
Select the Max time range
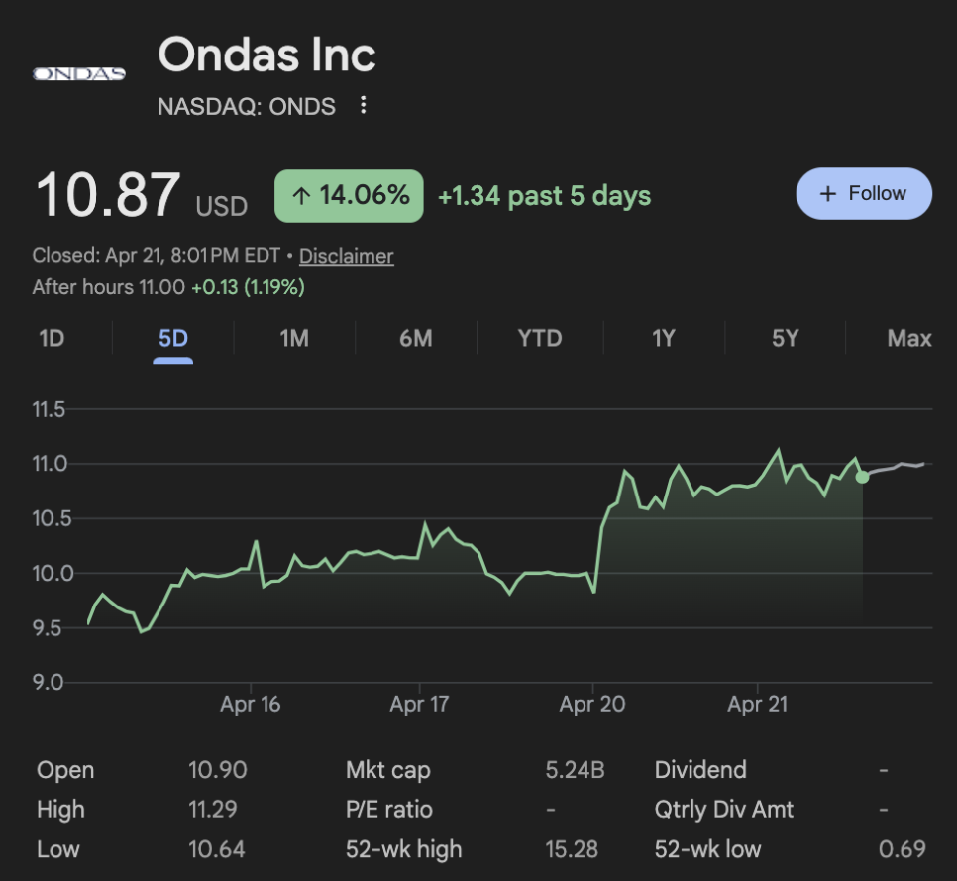[908, 339]
